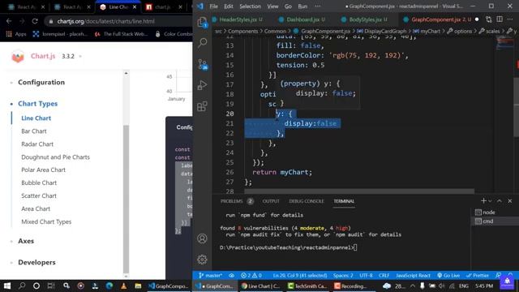This screenshot has height=292, width=519.
Task: Open the Bar Chart docs link
Action: click(x=34, y=131)
